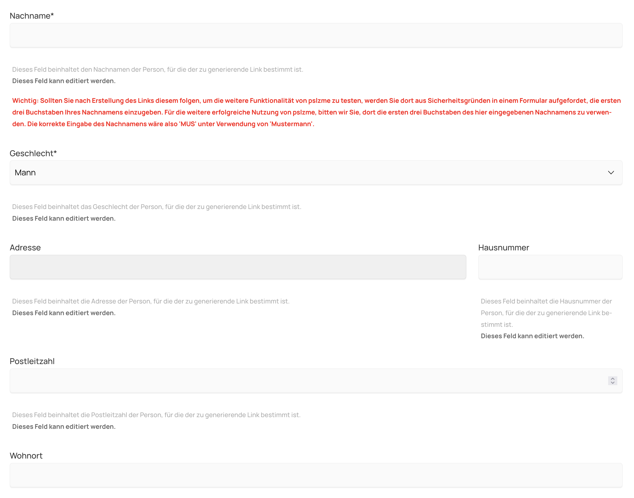Click the Postleitzahl field label
This screenshot has width=634, height=498.
32,361
